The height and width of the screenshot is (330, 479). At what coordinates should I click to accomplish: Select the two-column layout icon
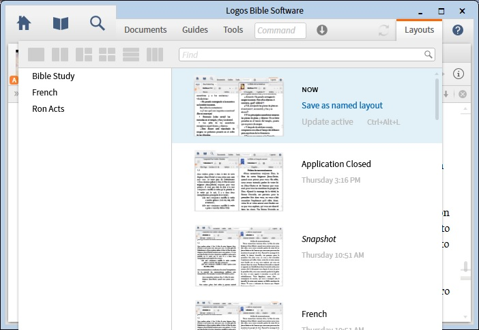pyautogui.click(x=60, y=55)
